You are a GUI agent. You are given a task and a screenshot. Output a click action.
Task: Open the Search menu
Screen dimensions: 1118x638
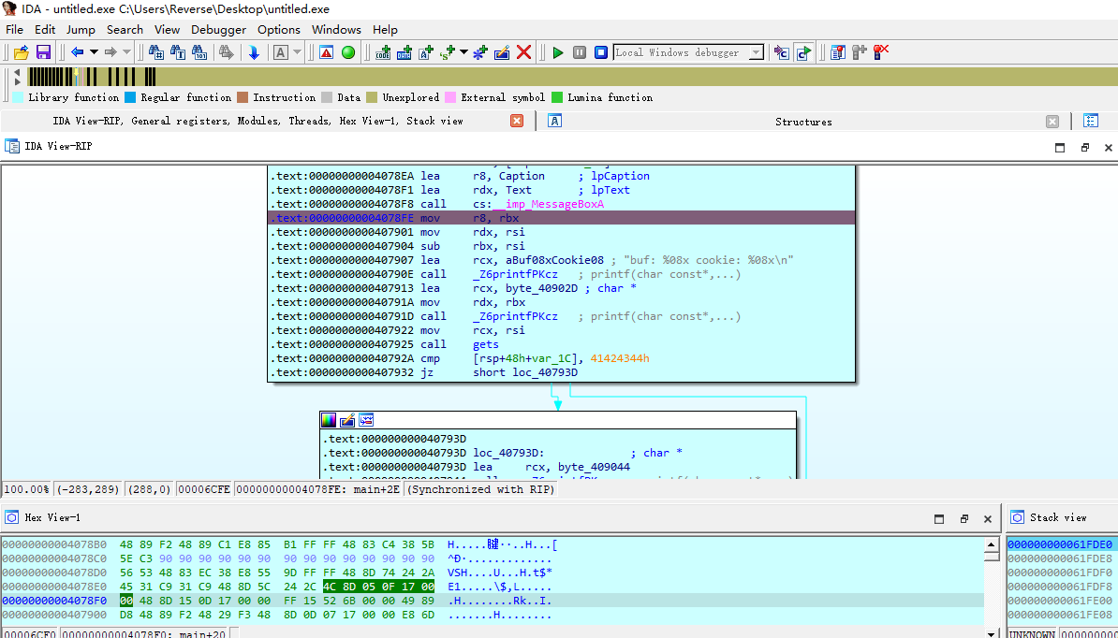click(125, 30)
